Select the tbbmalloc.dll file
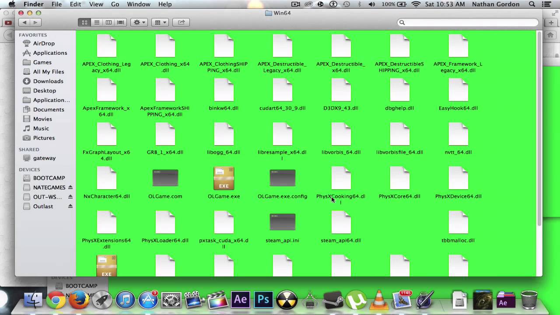 pos(458,227)
